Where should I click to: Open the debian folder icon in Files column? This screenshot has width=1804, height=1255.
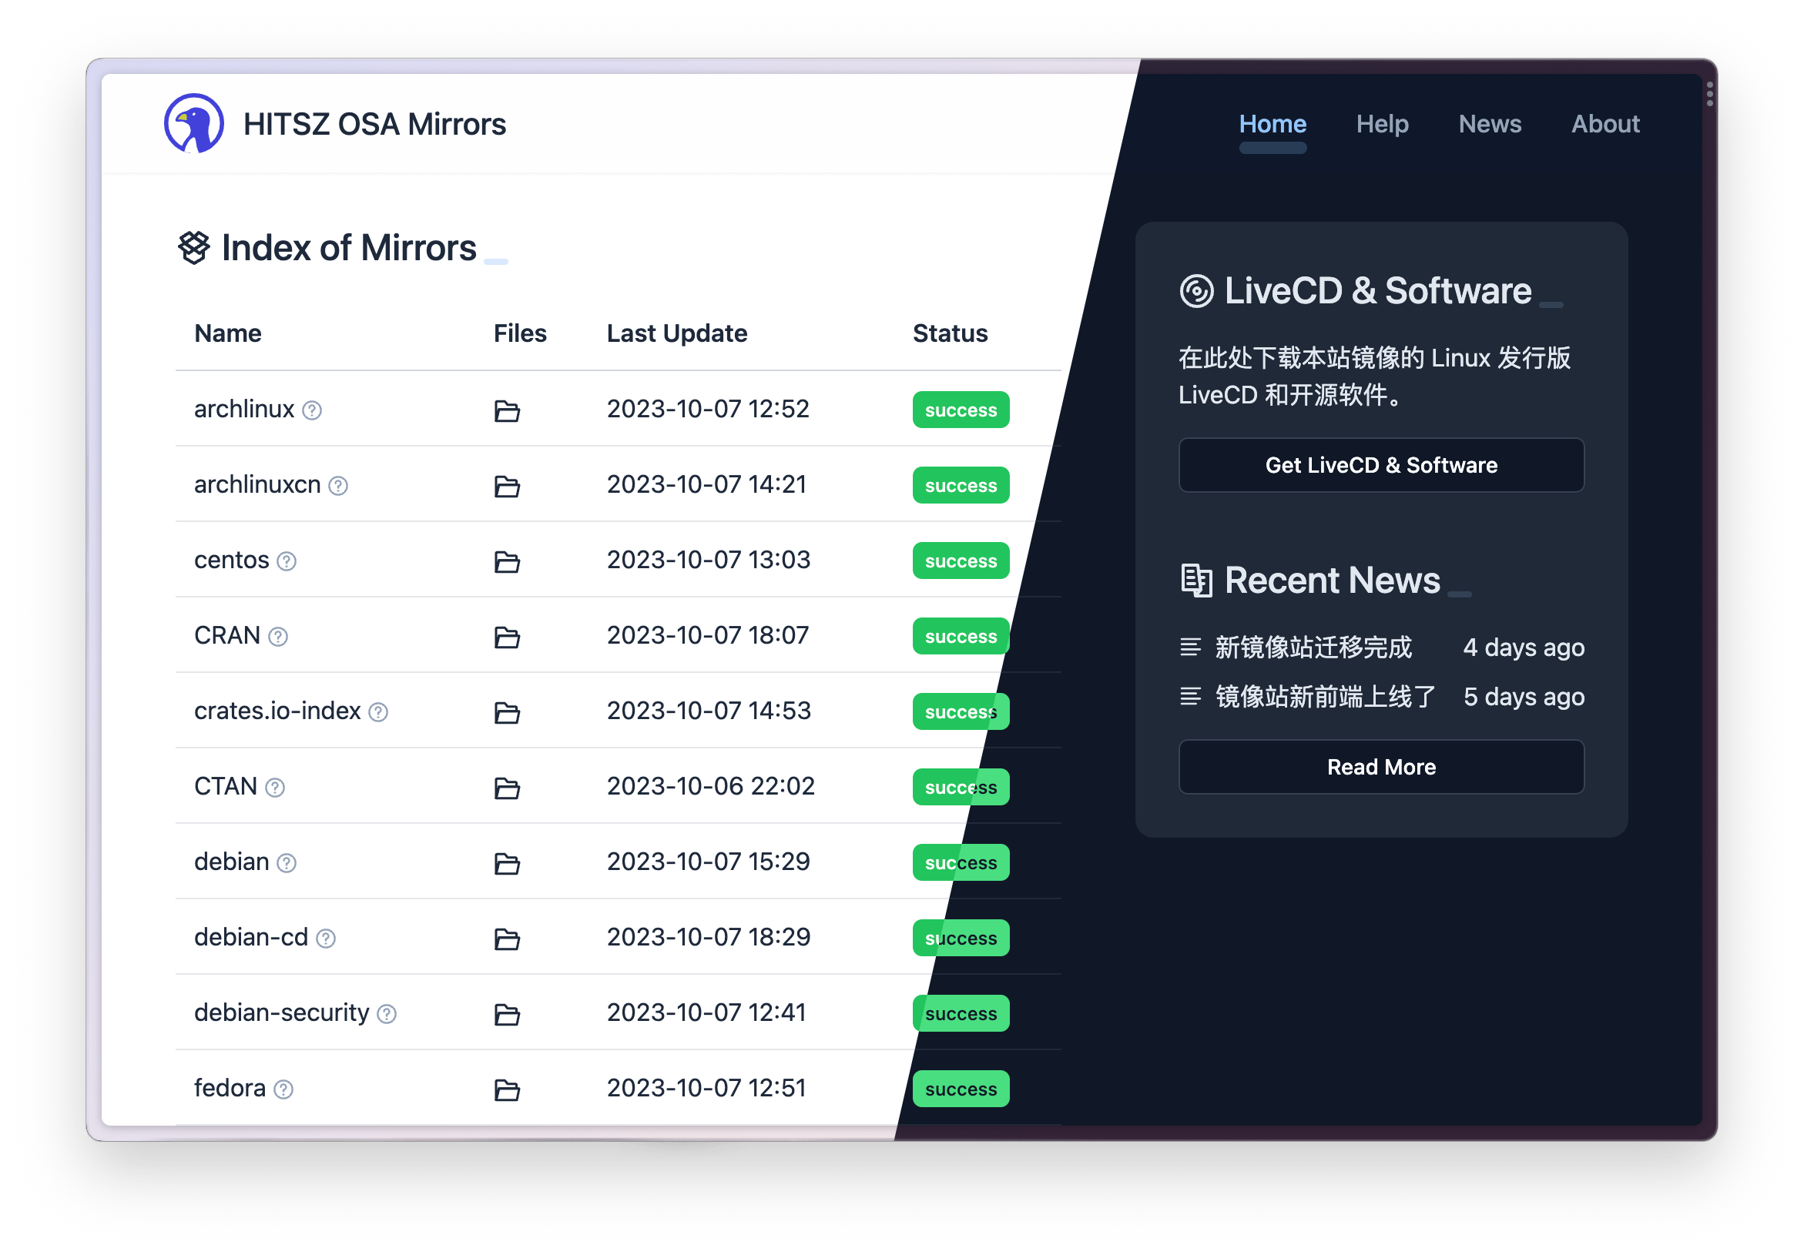(x=506, y=864)
